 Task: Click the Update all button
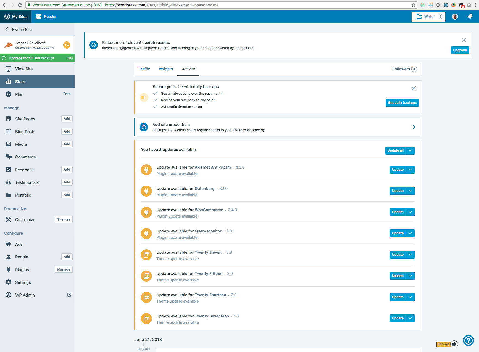click(395, 150)
